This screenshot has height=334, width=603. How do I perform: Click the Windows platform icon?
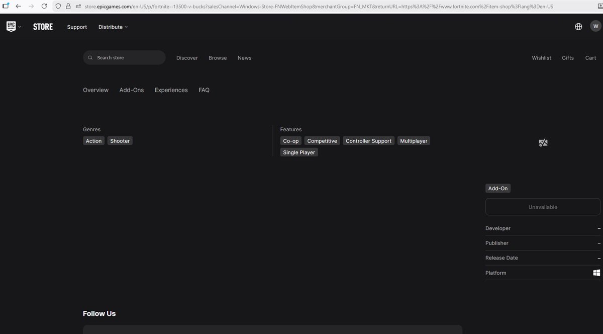click(x=596, y=273)
